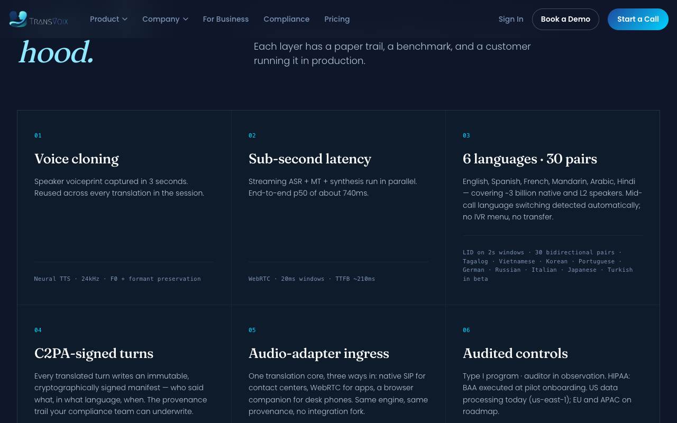Click the Streaming ASR + MT description

tap(333, 187)
